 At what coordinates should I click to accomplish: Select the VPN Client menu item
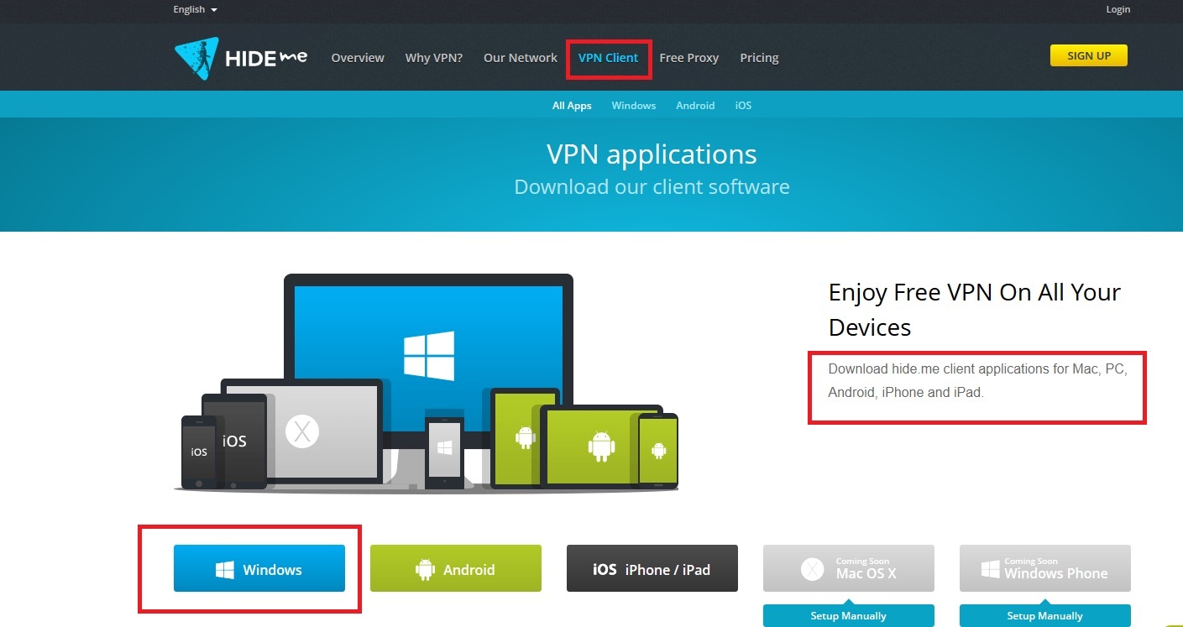609,58
